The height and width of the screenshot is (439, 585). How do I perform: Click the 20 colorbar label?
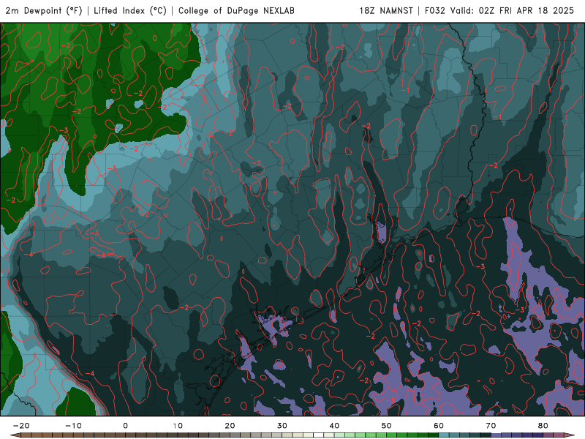(x=230, y=426)
